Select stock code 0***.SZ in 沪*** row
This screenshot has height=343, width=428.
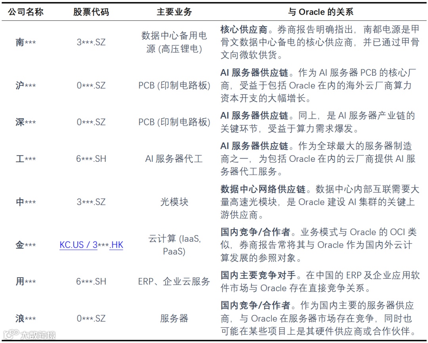[x=91, y=86]
